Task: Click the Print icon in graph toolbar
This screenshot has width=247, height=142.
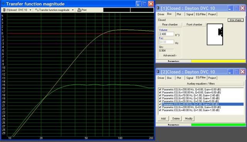Action: point(79,10)
